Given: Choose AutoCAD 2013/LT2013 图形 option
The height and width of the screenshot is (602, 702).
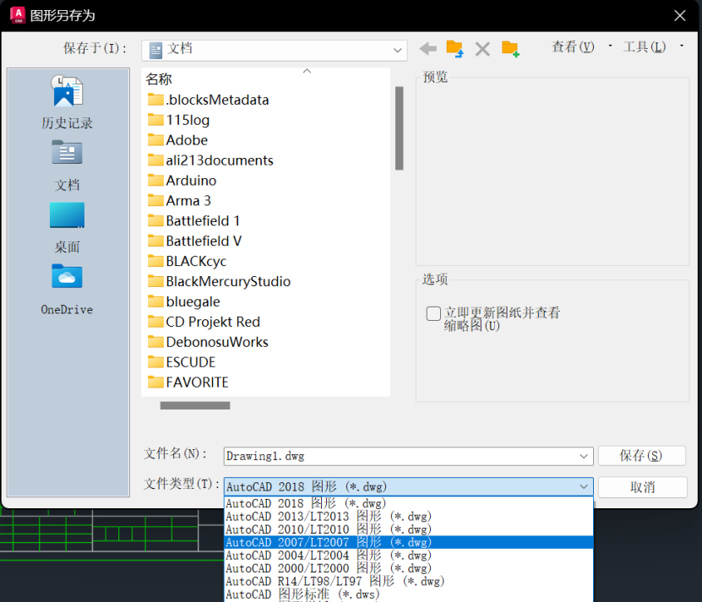Looking at the screenshot, I should (x=408, y=516).
